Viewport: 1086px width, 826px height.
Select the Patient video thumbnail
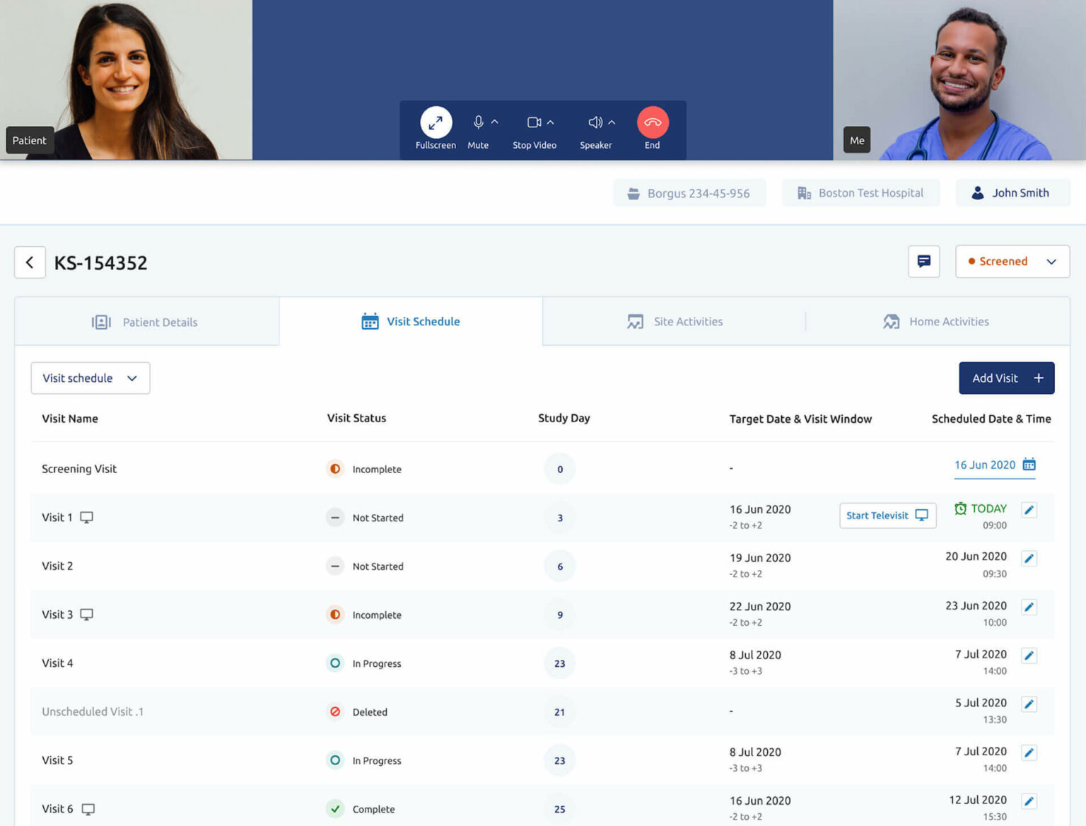click(x=126, y=79)
